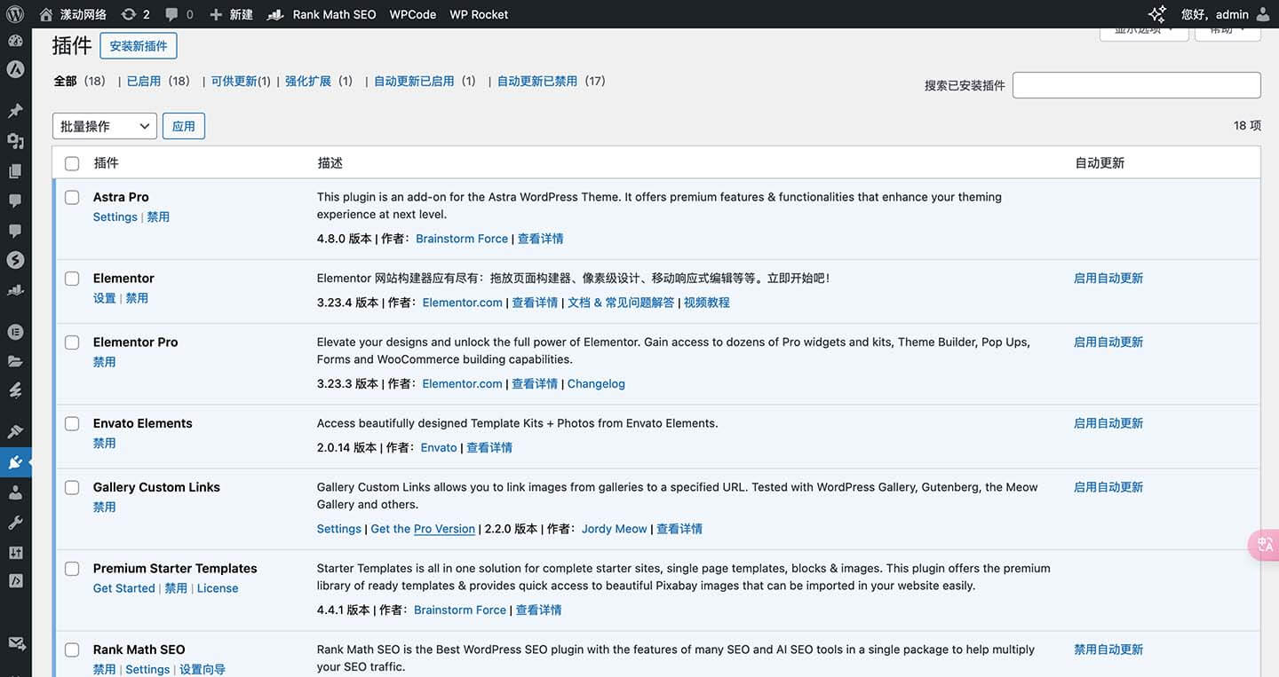
Task: Open Premium Starter Templates License link
Action: [218, 588]
